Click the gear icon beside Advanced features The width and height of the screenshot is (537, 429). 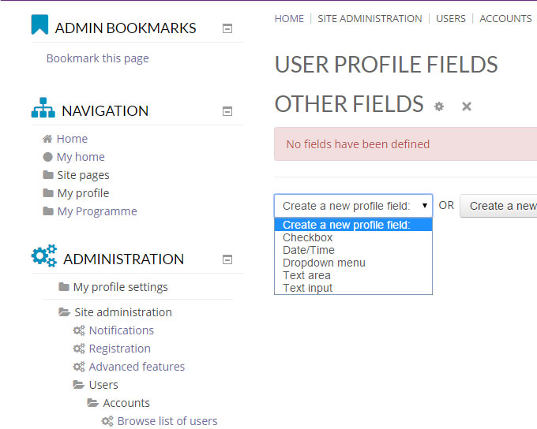coord(79,367)
